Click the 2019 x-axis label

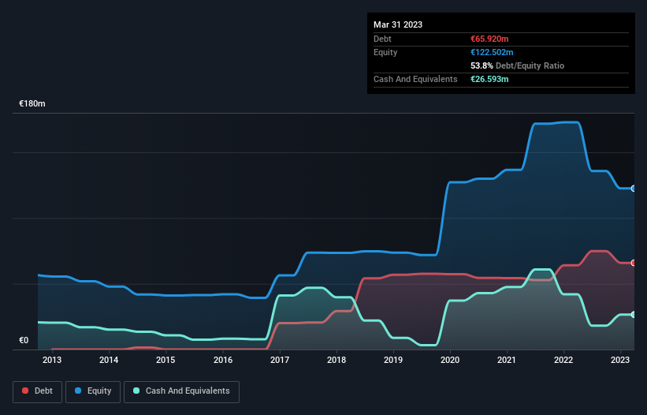(393, 360)
